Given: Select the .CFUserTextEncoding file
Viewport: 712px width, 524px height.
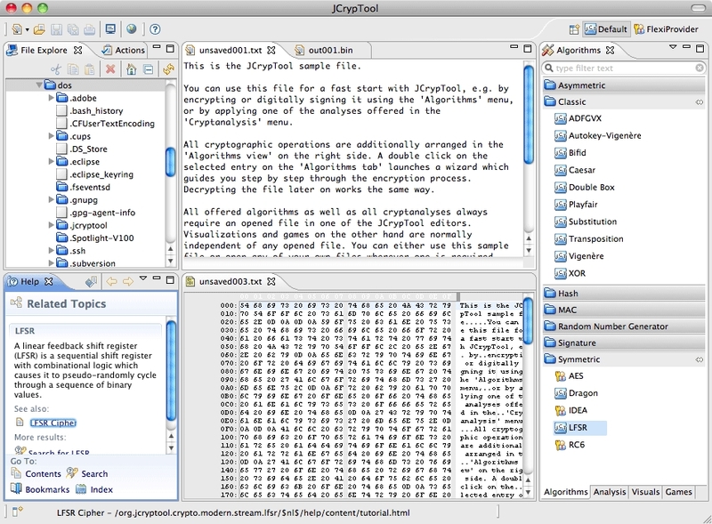Looking at the screenshot, I should 105,124.
